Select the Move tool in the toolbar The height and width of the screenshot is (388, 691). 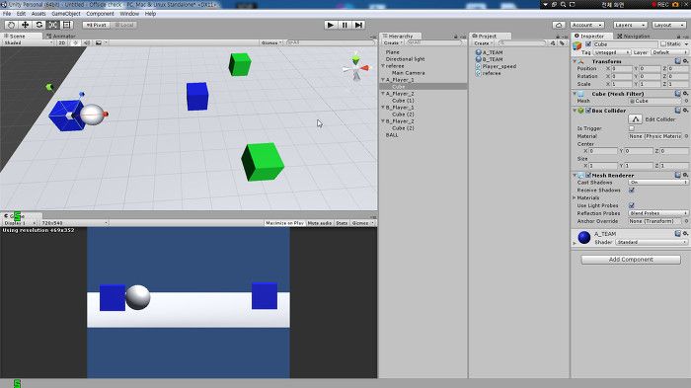coord(25,25)
